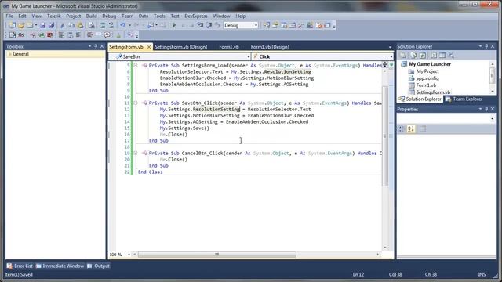Close the Toolbox panel
Viewport: 502px width, 282px height.
point(102,46)
